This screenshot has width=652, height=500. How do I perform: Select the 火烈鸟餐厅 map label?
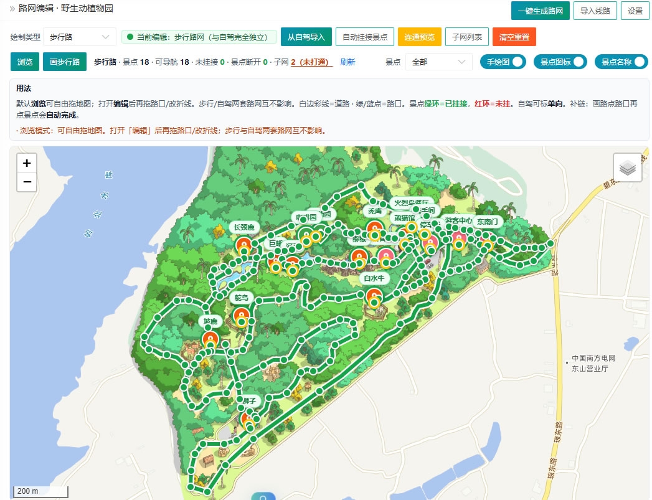[411, 203]
